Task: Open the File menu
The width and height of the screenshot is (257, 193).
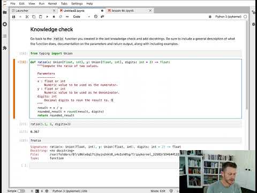Action: click(13, 4)
